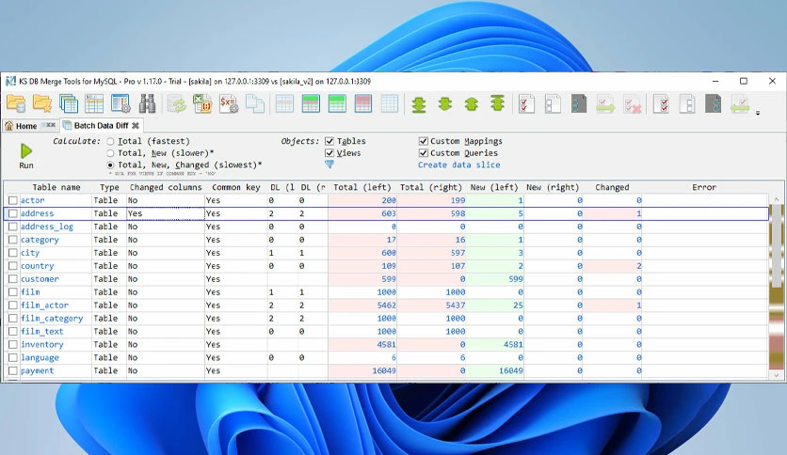Click the faded pink-row table icon
This screenshot has width=787, height=455.
[284, 103]
